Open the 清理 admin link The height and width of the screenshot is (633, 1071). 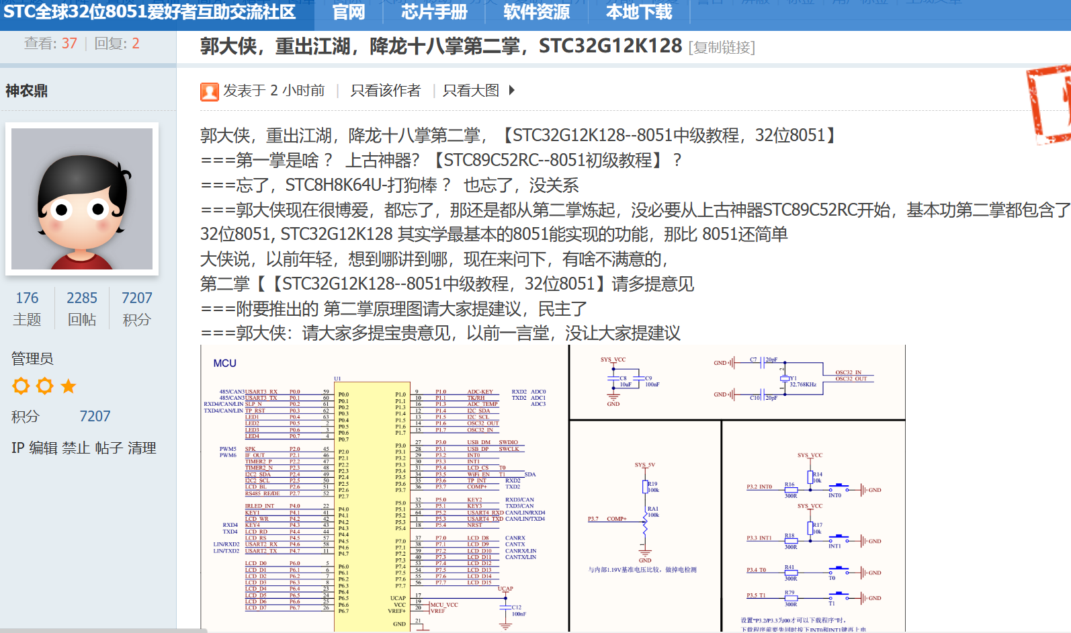pos(142,448)
